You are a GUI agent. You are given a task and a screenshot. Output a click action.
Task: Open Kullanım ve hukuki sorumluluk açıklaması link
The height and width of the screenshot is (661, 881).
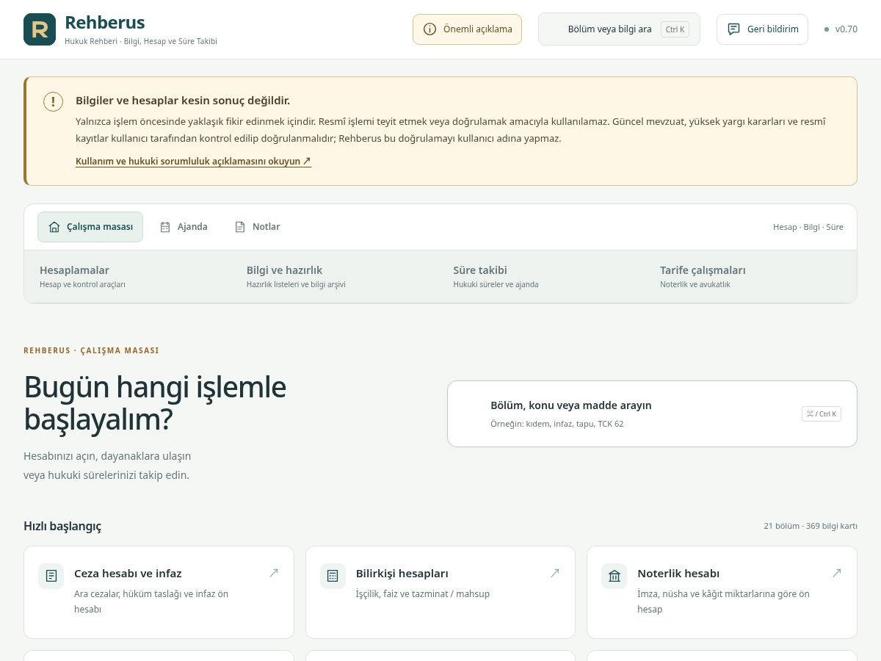193,162
